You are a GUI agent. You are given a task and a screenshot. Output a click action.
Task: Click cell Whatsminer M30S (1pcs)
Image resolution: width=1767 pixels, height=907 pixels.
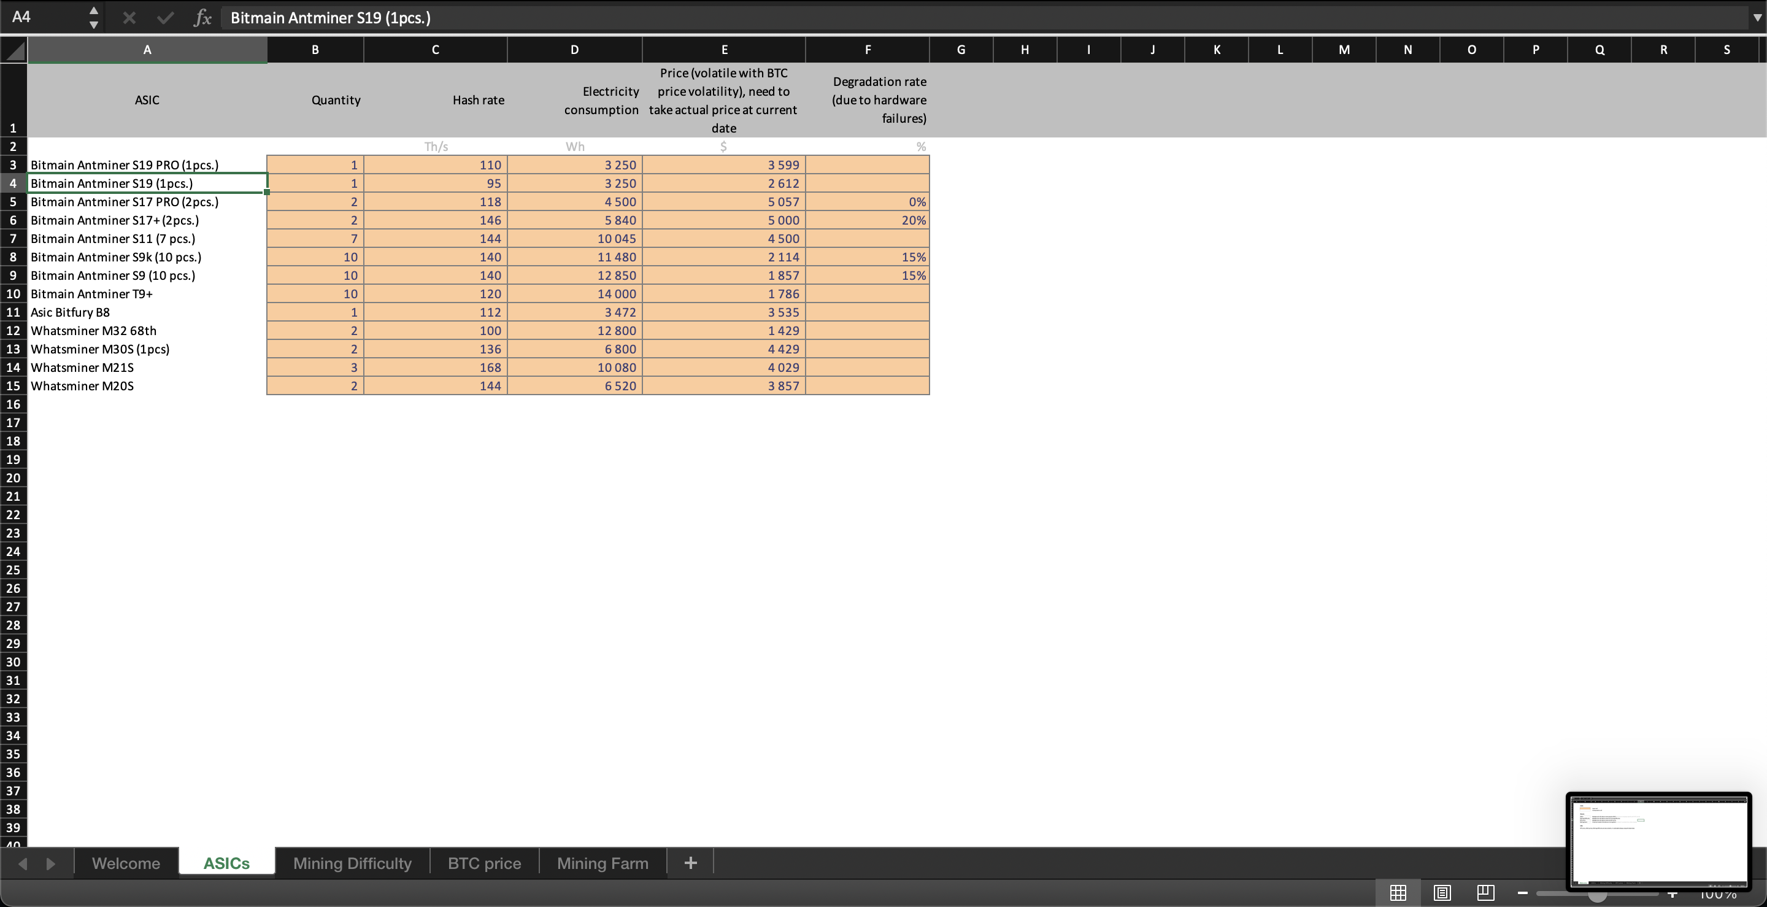(147, 349)
